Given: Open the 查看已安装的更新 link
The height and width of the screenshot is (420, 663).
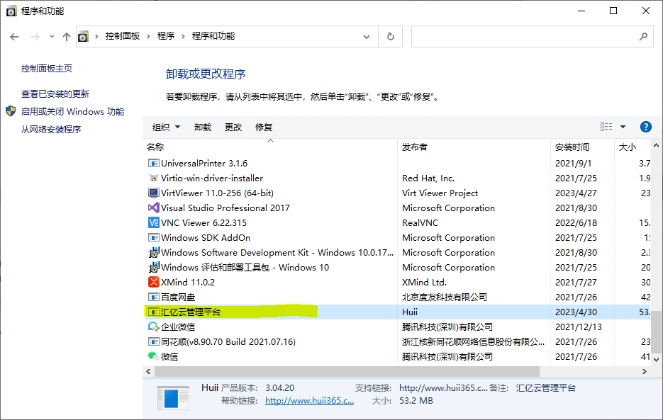Looking at the screenshot, I should [55, 93].
